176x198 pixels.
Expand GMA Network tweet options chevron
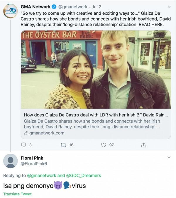point(169,6)
